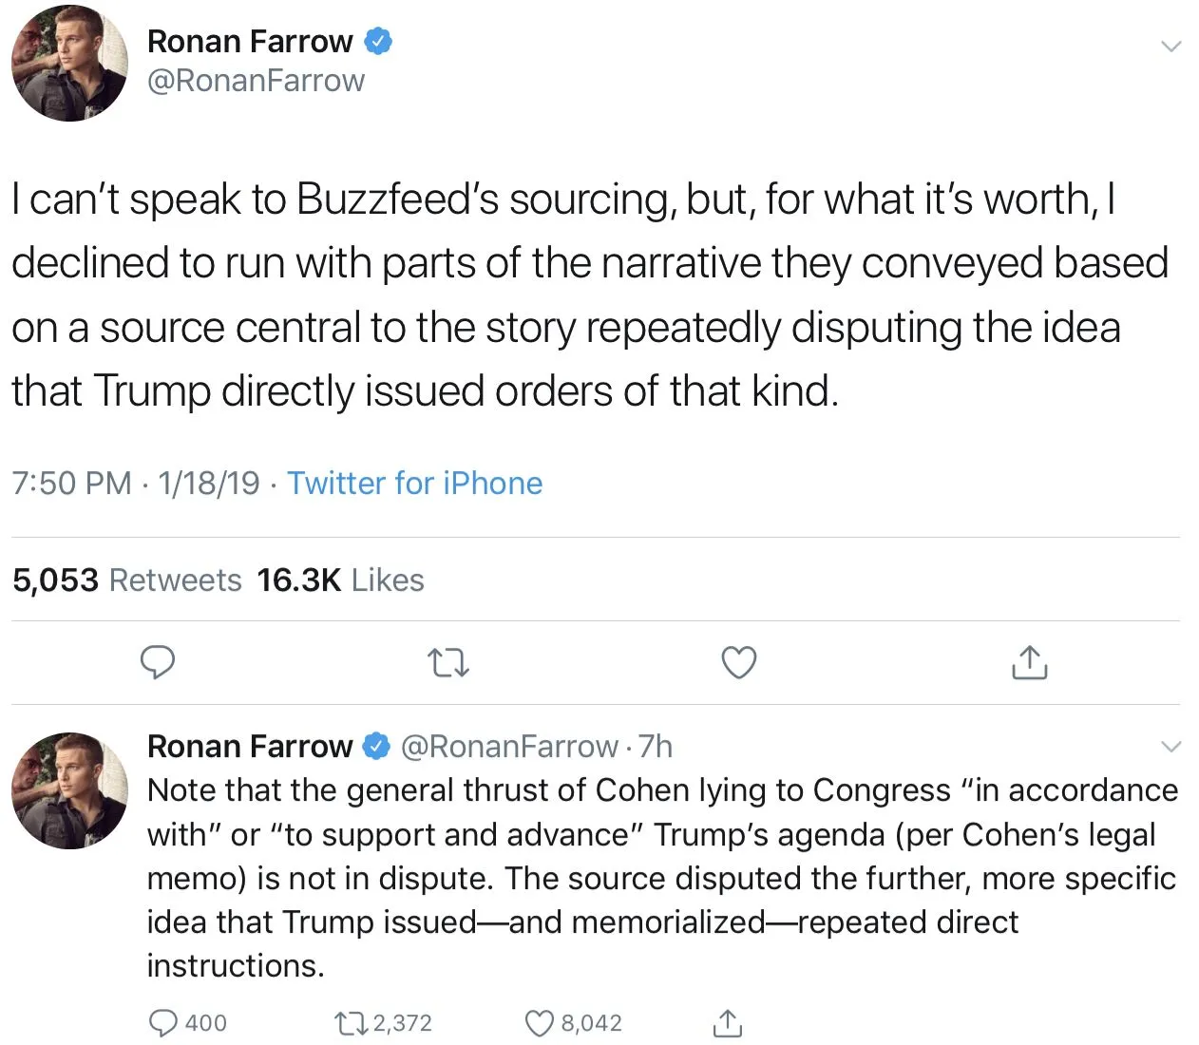Expand the follow-up tweet's chevron menu
Screen dimensions: 1199x1045
tap(1171, 747)
